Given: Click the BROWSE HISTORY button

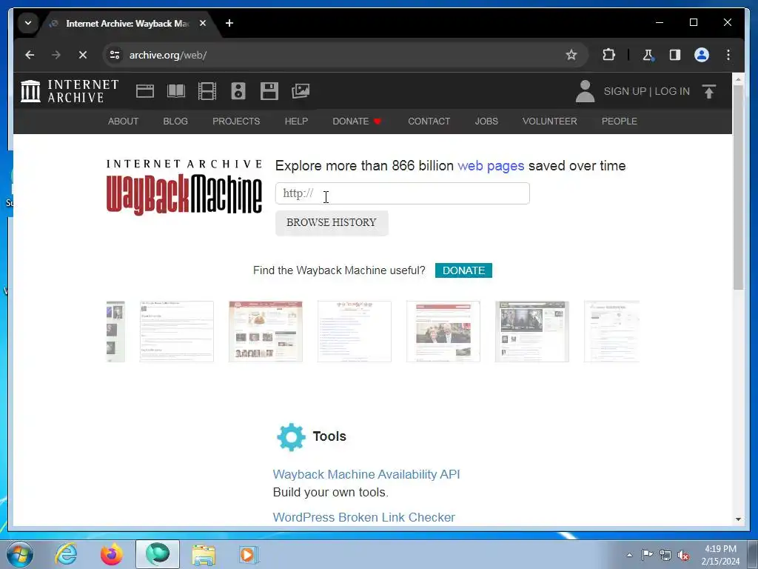Looking at the screenshot, I should [x=332, y=222].
